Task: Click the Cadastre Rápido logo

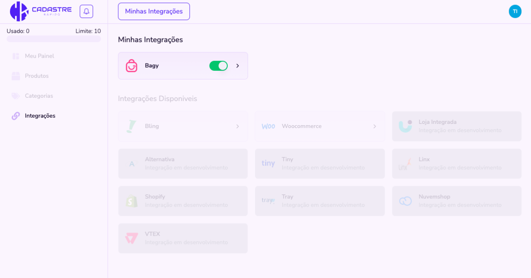Action: (x=41, y=11)
